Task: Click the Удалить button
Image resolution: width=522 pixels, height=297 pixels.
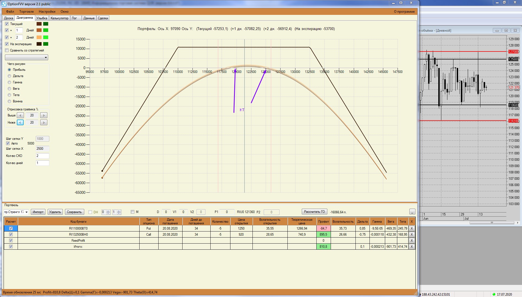Action: point(55,212)
